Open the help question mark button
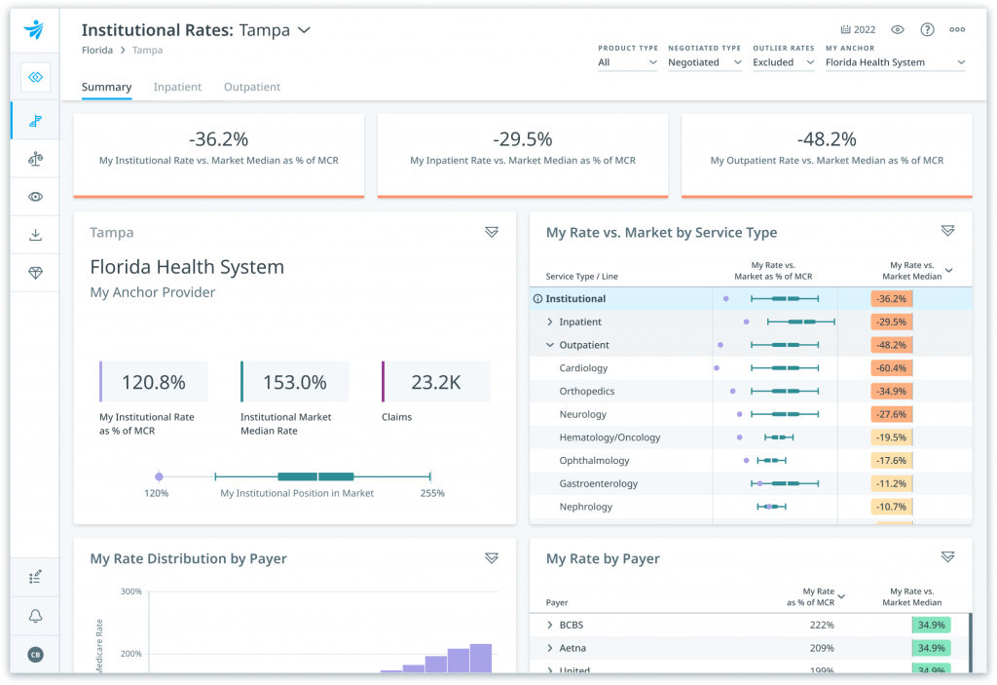This screenshot has width=997, height=685. pyautogui.click(x=927, y=29)
